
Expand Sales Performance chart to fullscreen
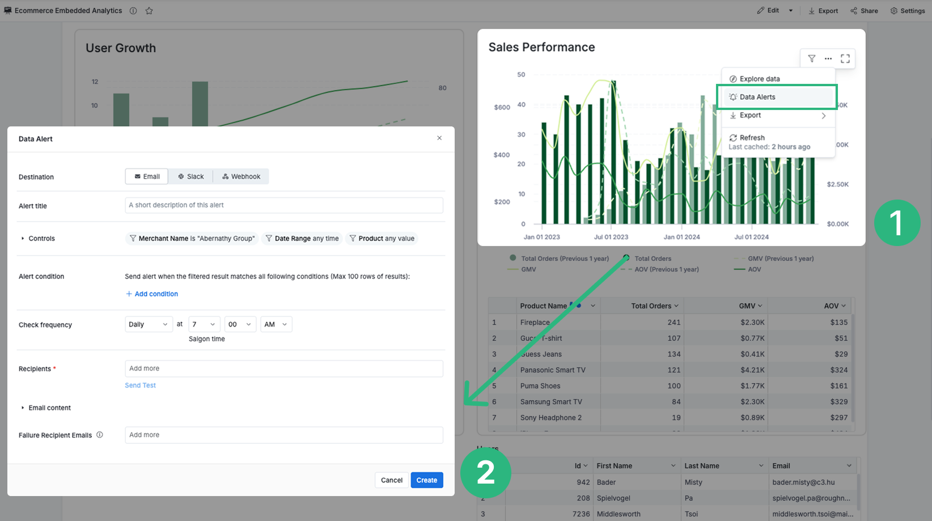click(845, 58)
